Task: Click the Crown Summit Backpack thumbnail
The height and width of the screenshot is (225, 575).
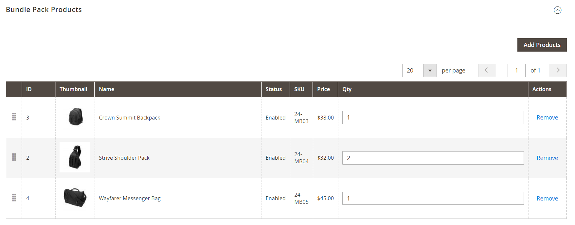Action: coord(75,117)
